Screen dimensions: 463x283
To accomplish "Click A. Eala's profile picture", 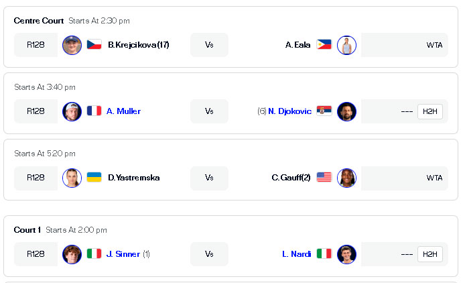I will click(x=346, y=45).
